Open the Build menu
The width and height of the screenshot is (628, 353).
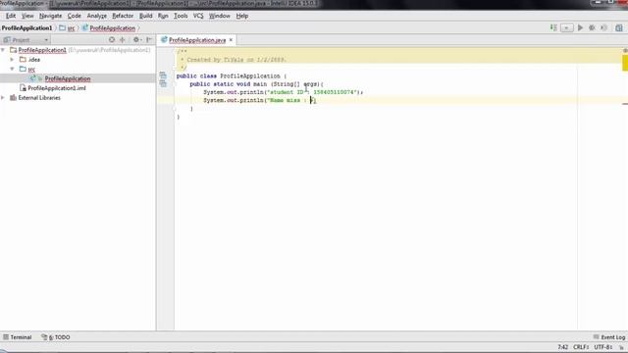point(146,16)
